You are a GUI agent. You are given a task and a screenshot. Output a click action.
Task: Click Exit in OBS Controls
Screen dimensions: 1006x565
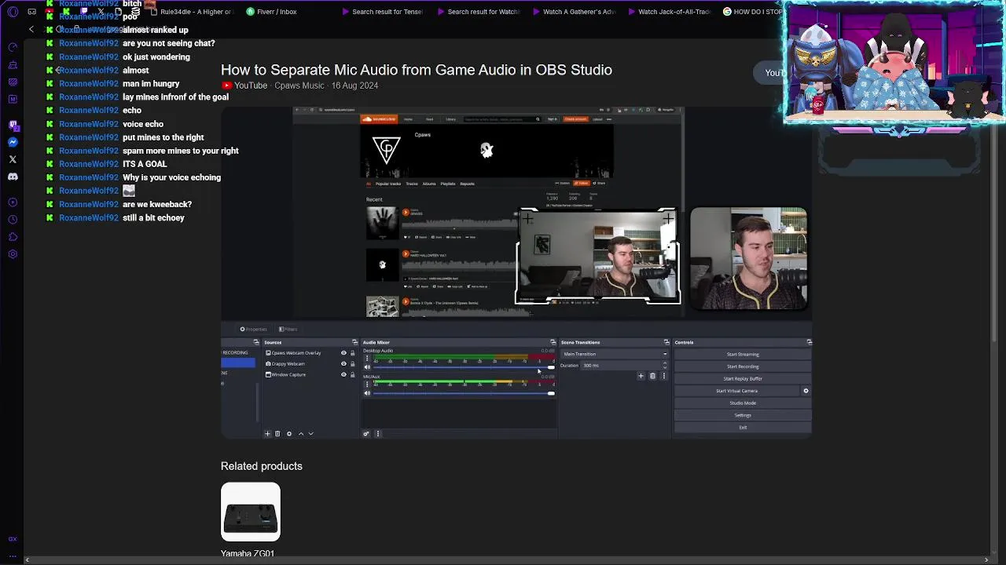[x=743, y=428]
